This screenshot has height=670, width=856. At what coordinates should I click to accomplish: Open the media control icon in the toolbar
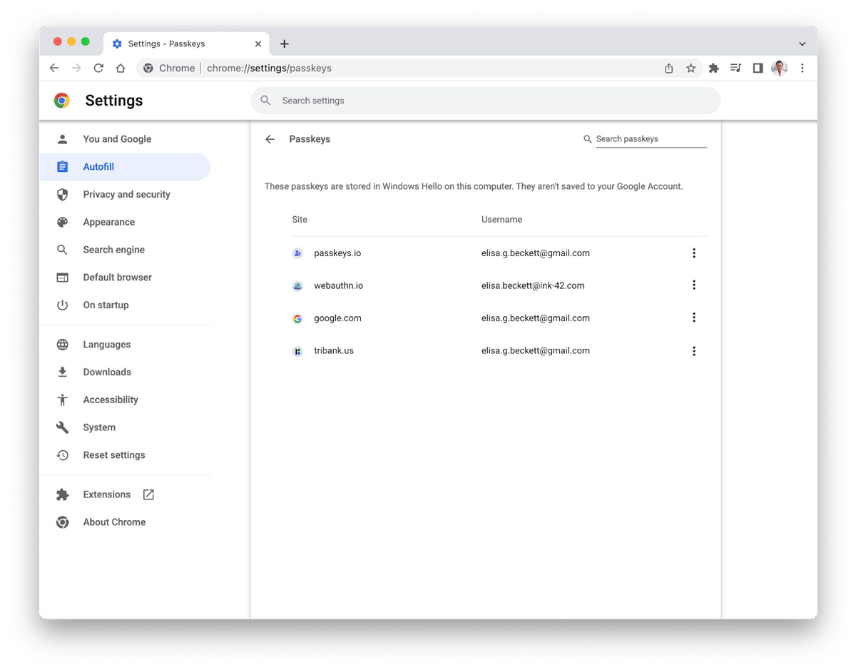coord(735,68)
